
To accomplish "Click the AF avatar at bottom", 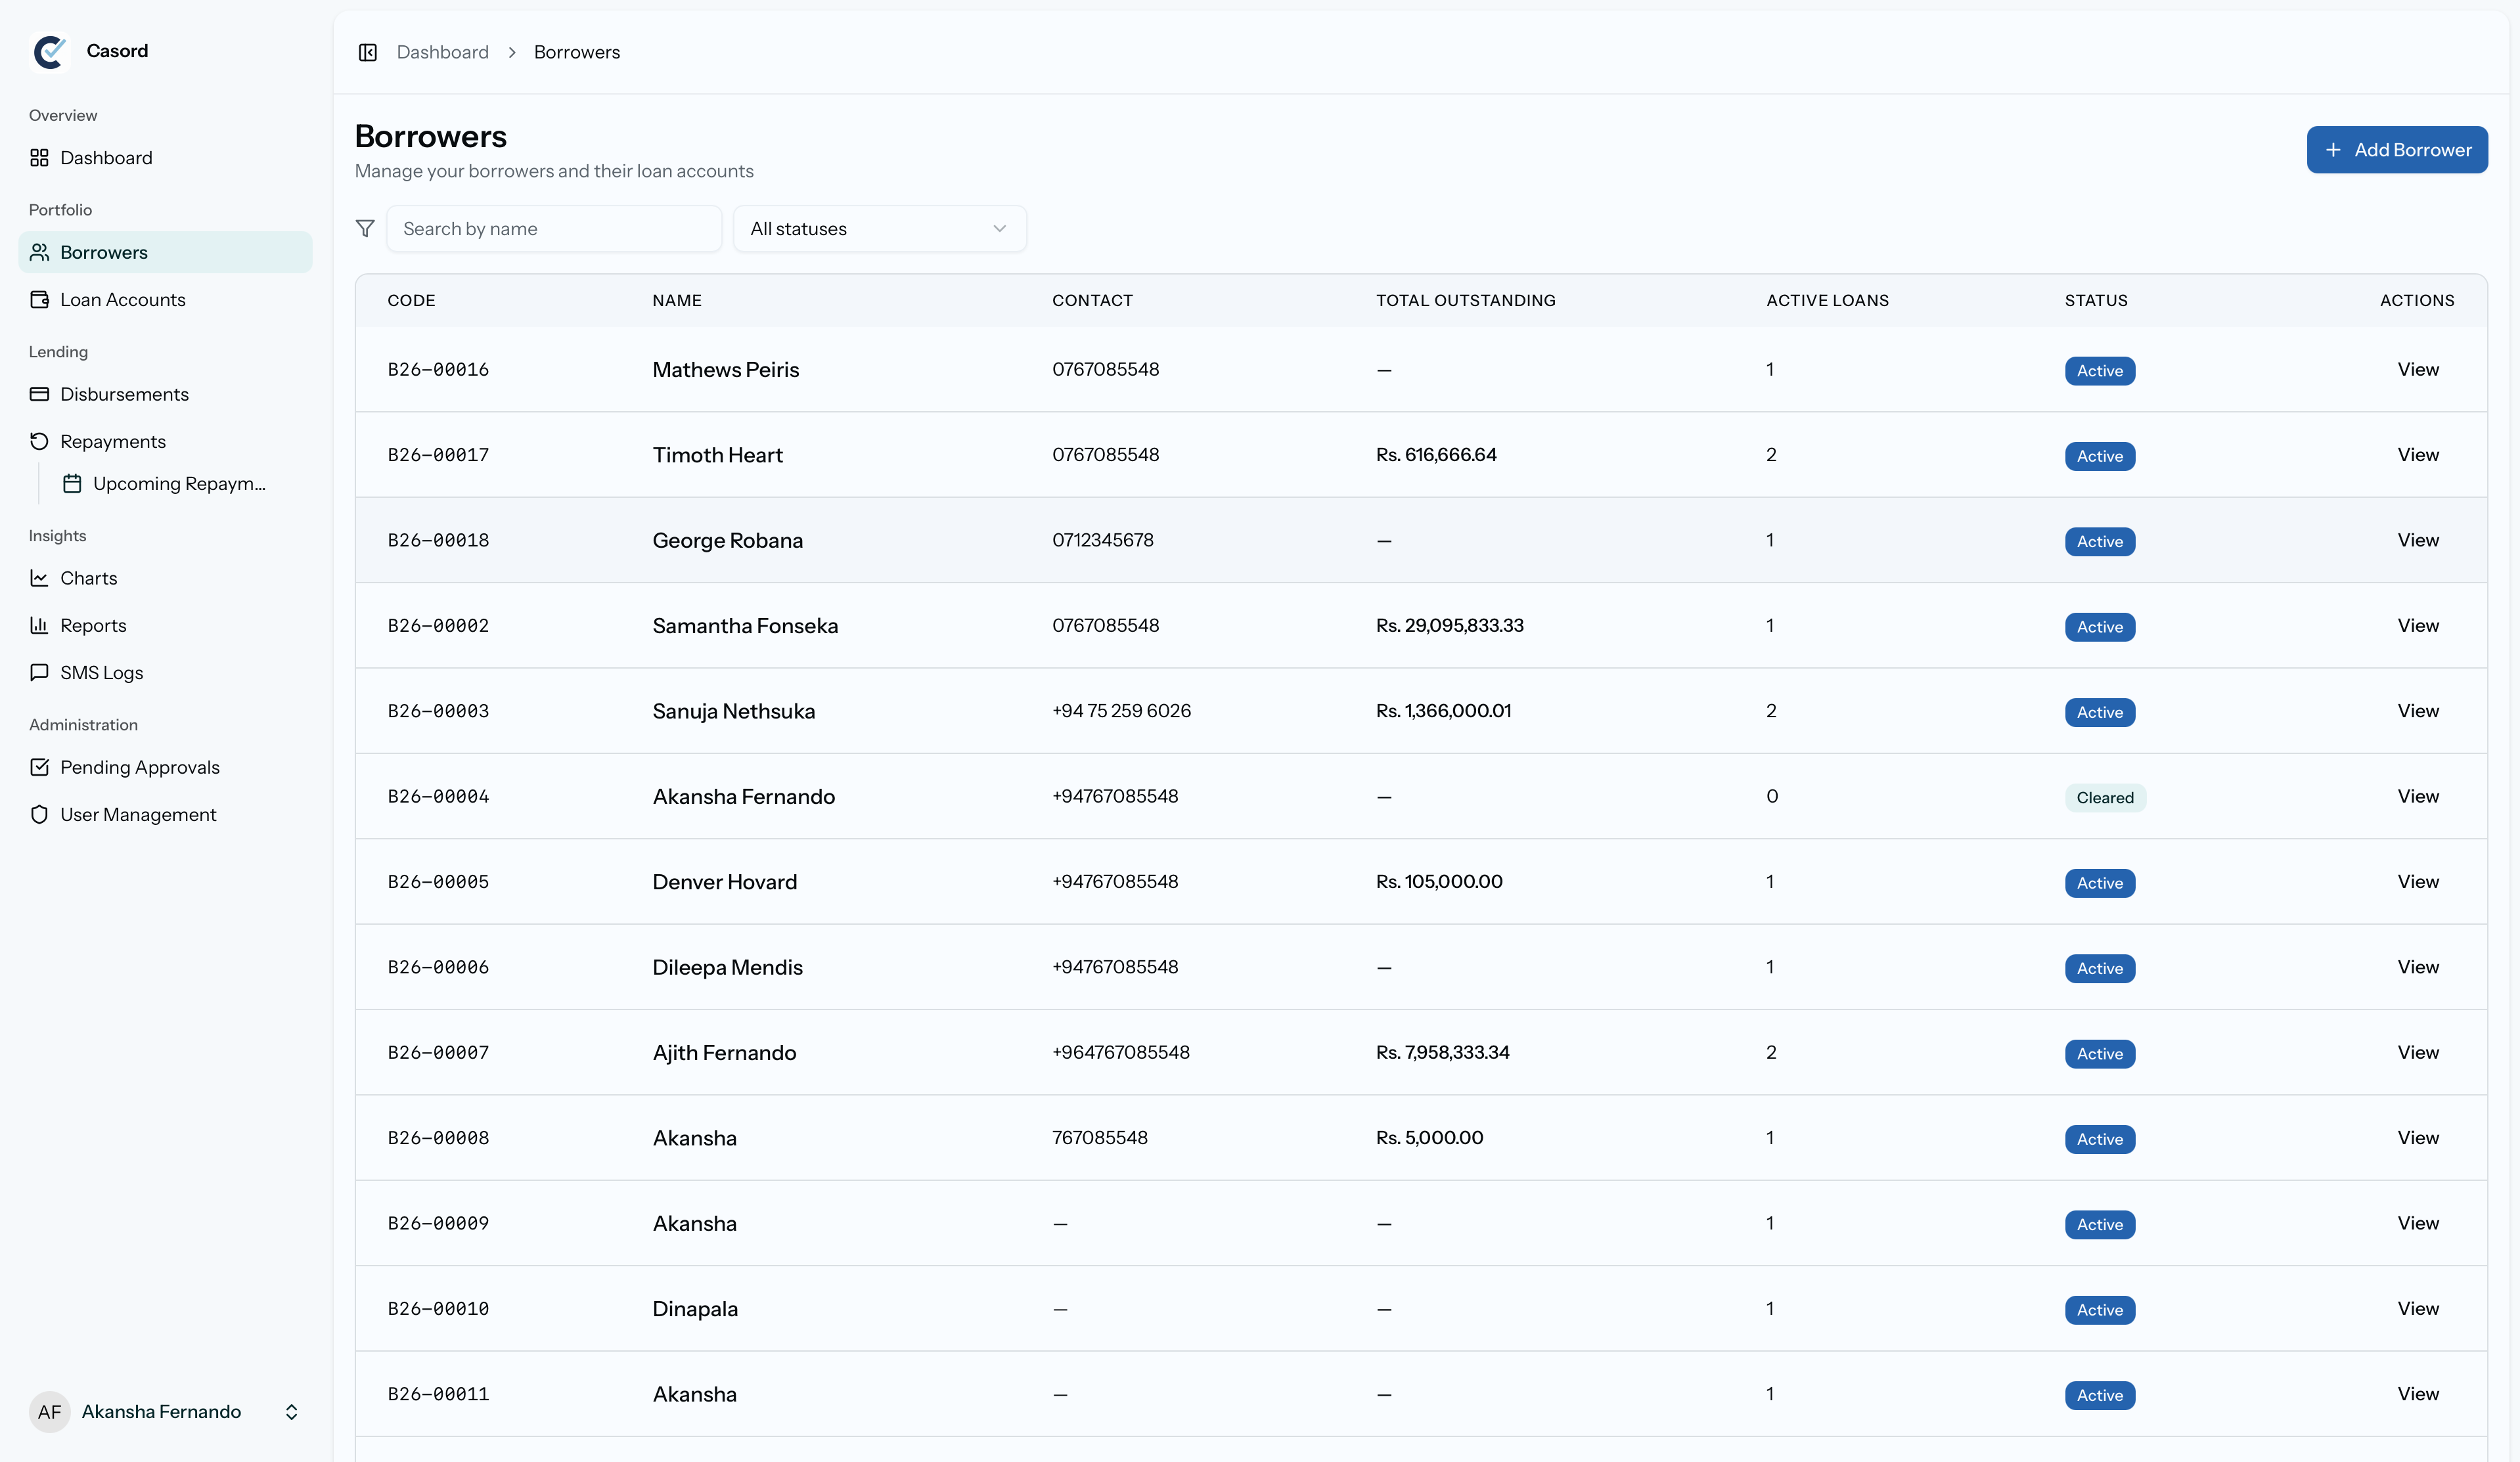I will coord(49,1412).
